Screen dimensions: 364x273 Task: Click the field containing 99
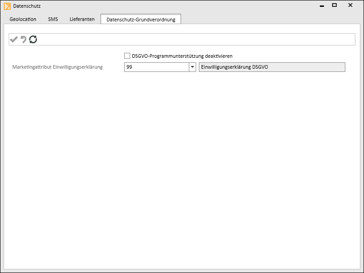157,67
